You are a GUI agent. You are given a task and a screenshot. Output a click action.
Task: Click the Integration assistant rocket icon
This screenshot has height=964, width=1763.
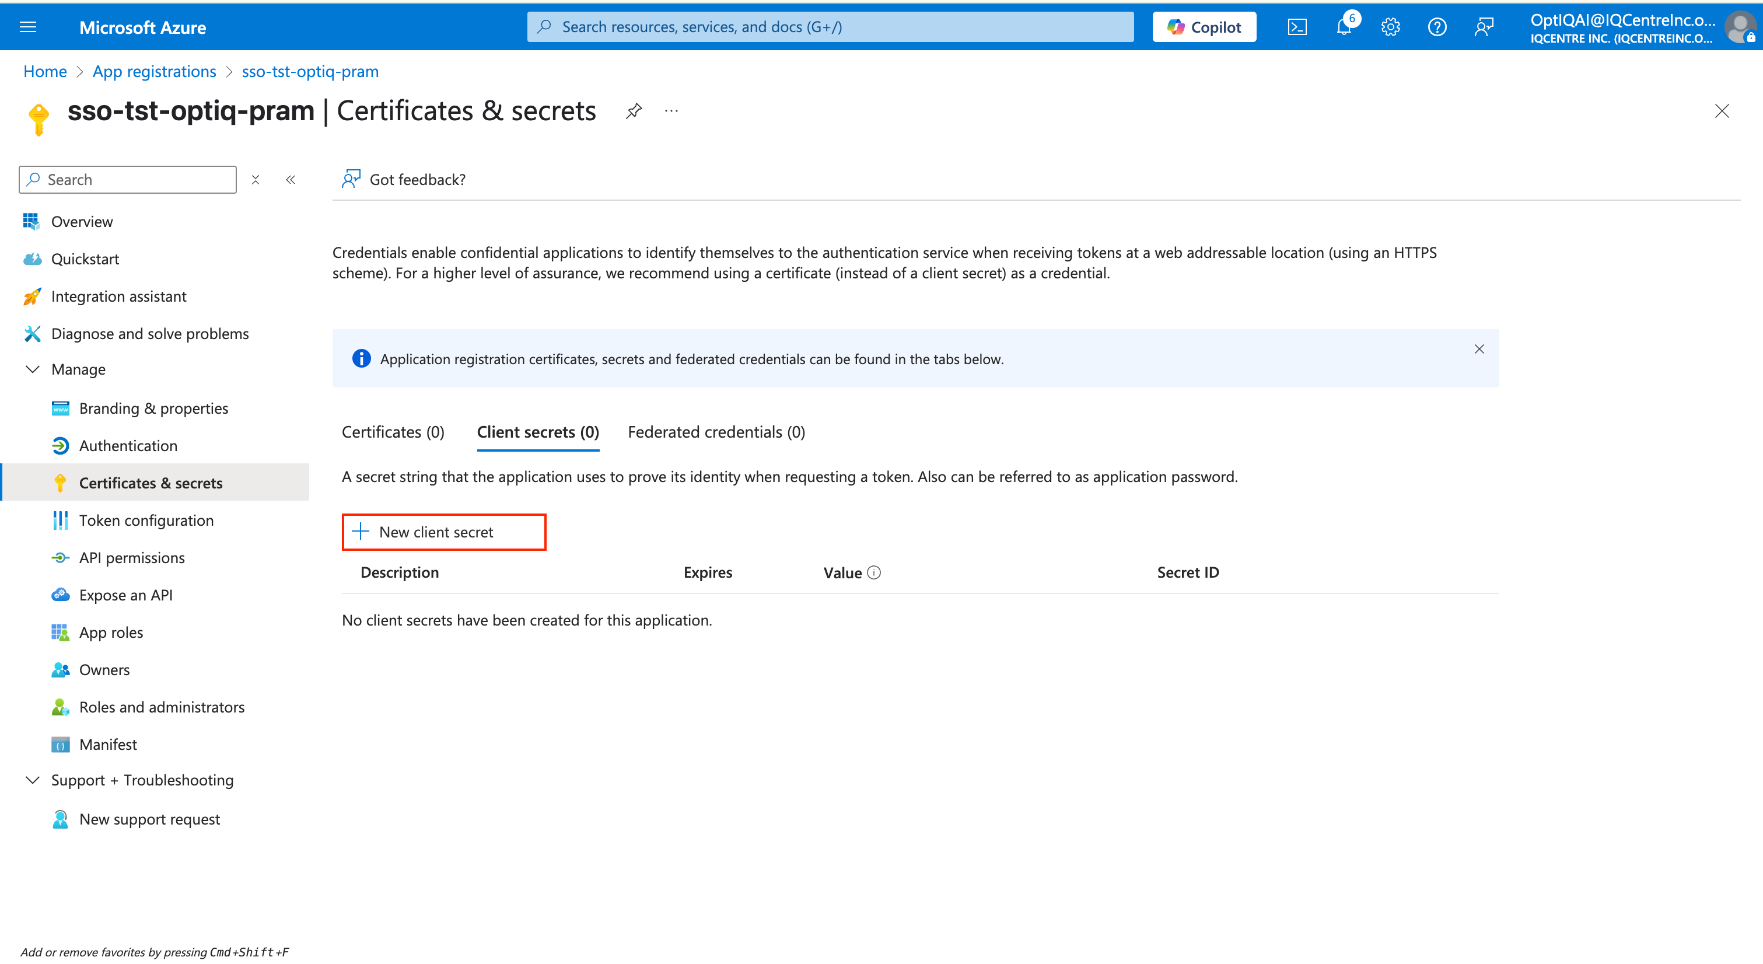[x=32, y=296]
